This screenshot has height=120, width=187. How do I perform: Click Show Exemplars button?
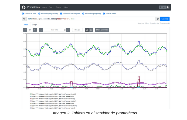click(x=102, y=30)
